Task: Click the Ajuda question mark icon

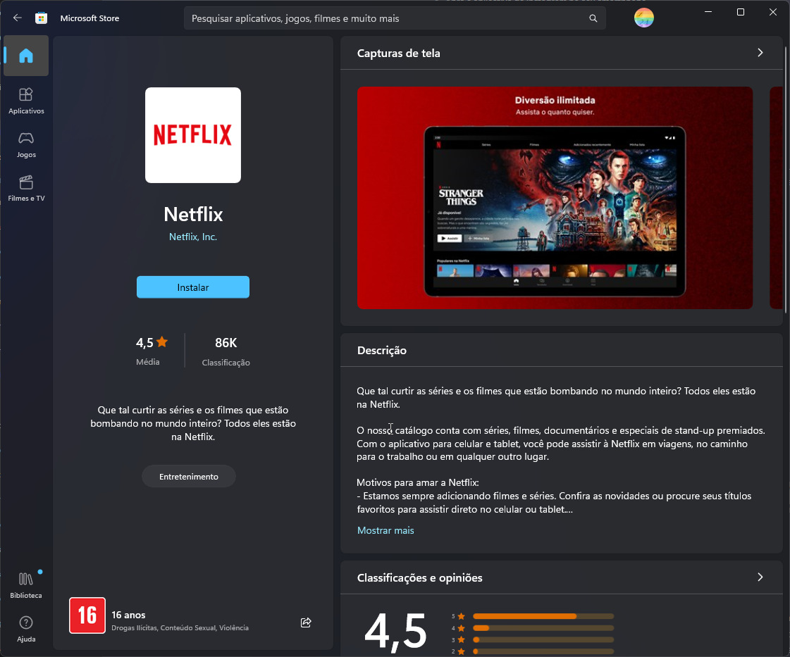Action: [x=26, y=622]
